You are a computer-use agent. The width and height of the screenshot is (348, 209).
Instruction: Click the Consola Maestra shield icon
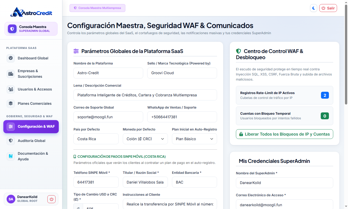pyautogui.click(x=12, y=29)
